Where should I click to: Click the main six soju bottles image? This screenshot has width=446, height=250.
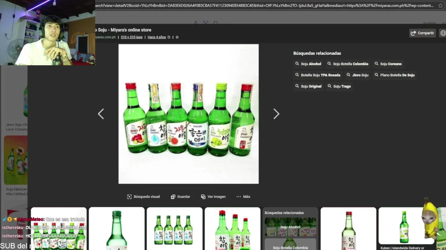tap(189, 114)
